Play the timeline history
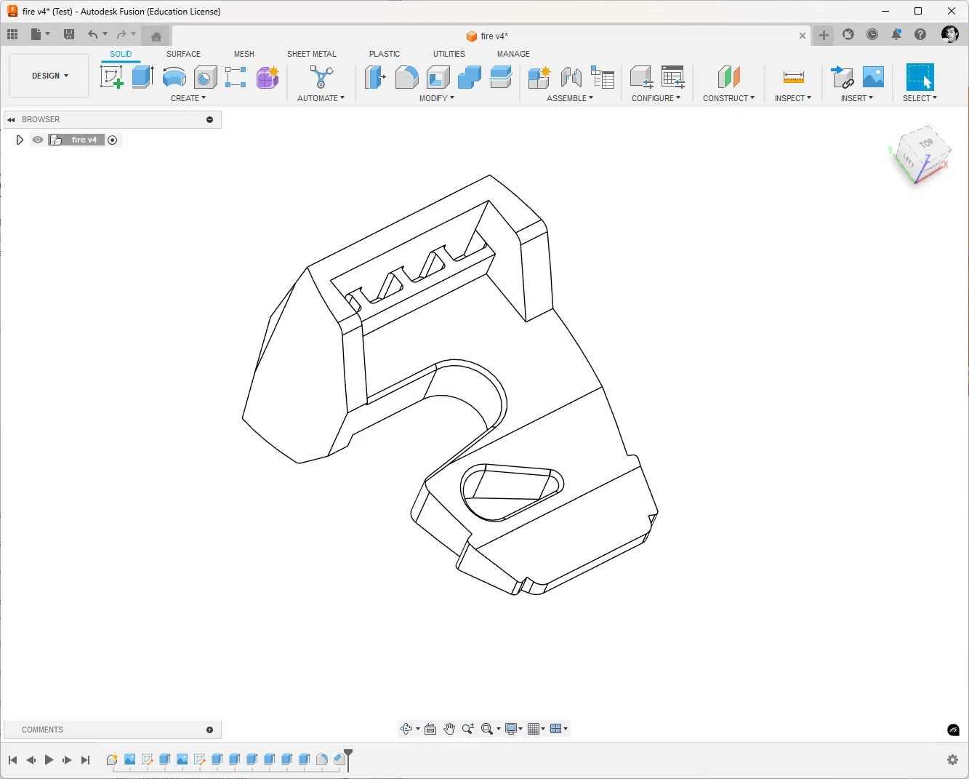The image size is (969, 779). 49,760
